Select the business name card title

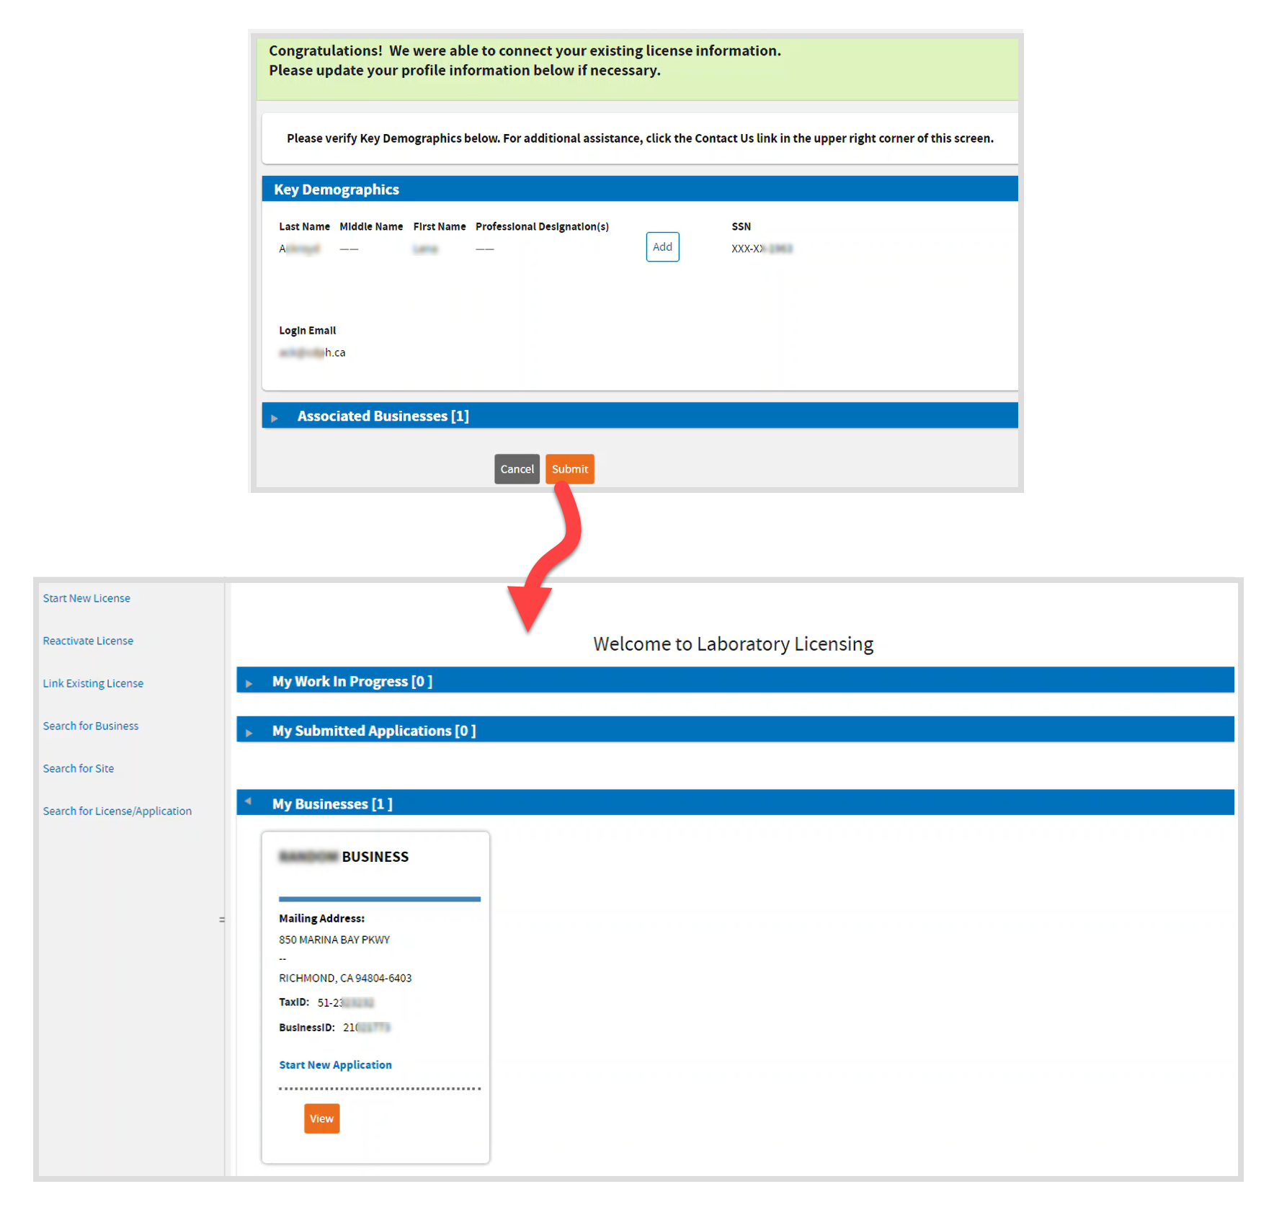pyautogui.click(x=344, y=857)
